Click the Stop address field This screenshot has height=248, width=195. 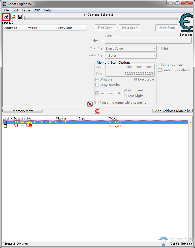(x=130, y=73)
